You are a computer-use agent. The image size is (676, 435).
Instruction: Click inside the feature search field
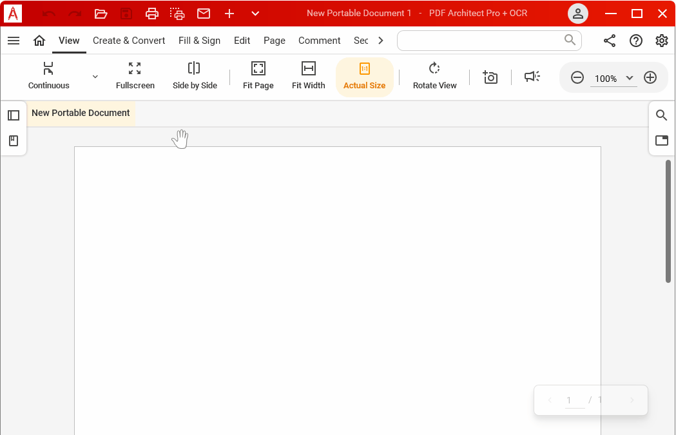click(x=489, y=41)
